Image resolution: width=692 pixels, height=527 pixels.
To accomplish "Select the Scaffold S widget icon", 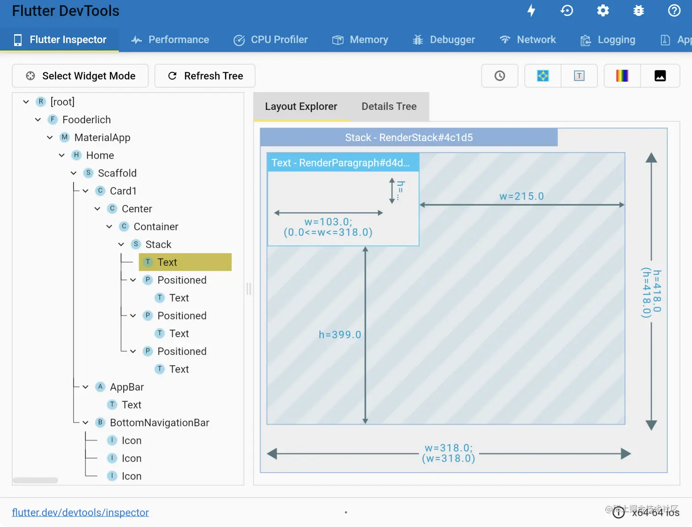I will [88, 173].
